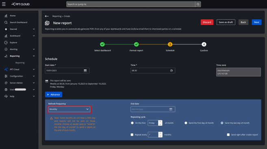Click the User profile icon

6,89
